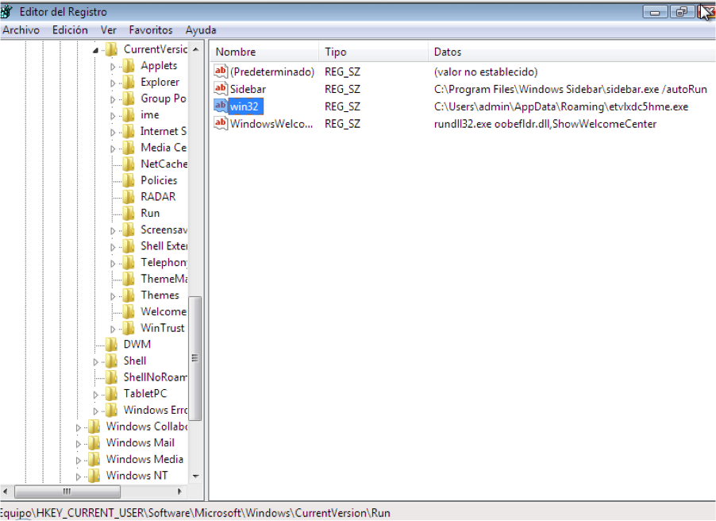Screen dimensions: 716x521
Task: Expand the Group Policy key
Action: [113, 99]
